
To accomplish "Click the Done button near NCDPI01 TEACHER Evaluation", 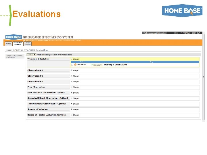I will 9,51.
